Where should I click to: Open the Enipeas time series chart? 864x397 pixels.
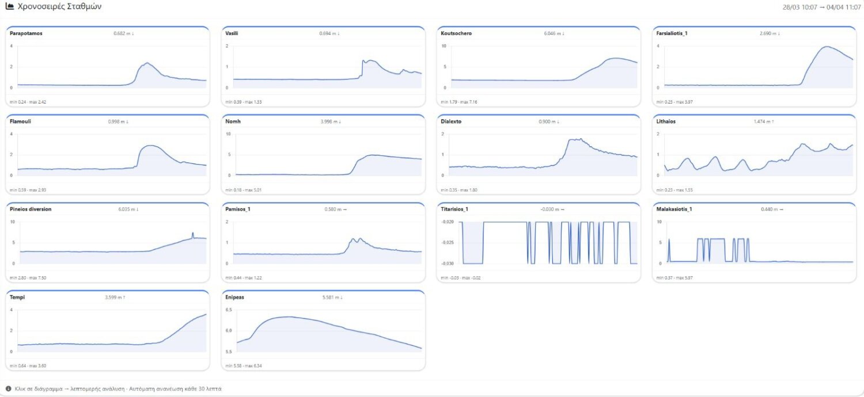tap(323, 331)
